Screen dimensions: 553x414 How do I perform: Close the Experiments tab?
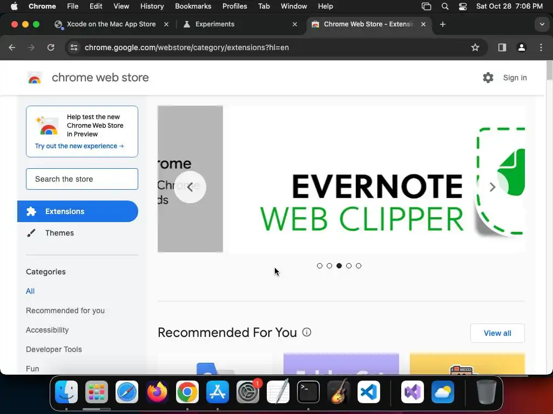coord(295,24)
